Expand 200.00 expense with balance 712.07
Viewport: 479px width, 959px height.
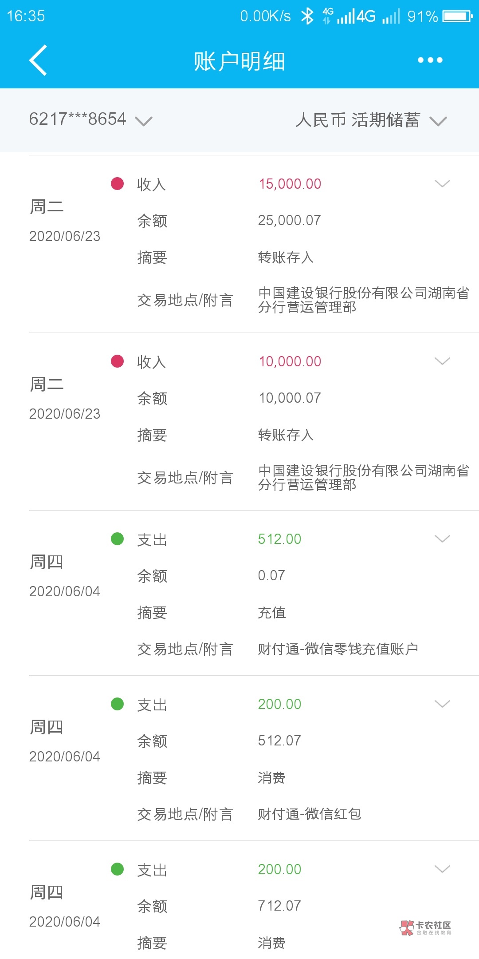point(442,869)
